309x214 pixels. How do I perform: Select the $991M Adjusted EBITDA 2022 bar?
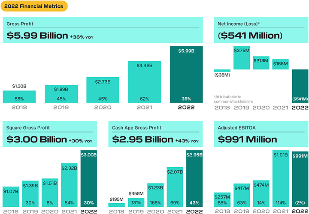300,179
